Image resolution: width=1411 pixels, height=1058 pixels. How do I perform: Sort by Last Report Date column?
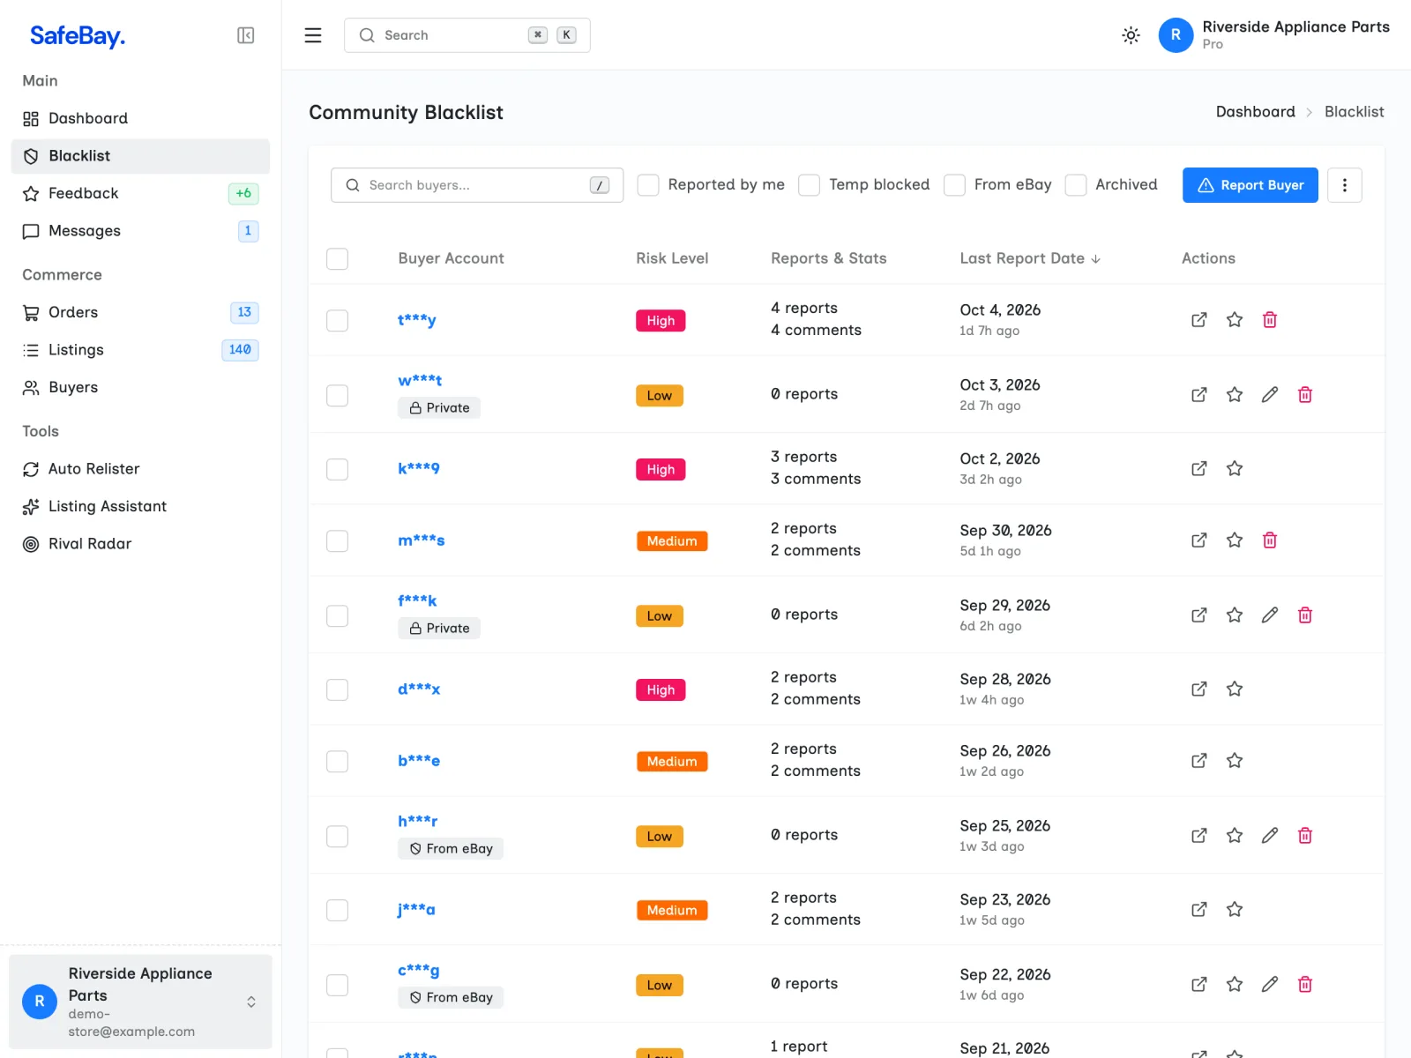1030,258
